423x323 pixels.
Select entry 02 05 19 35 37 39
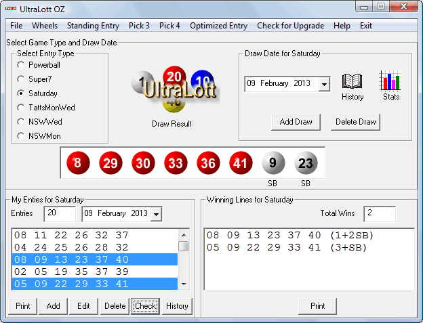coord(95,272)
